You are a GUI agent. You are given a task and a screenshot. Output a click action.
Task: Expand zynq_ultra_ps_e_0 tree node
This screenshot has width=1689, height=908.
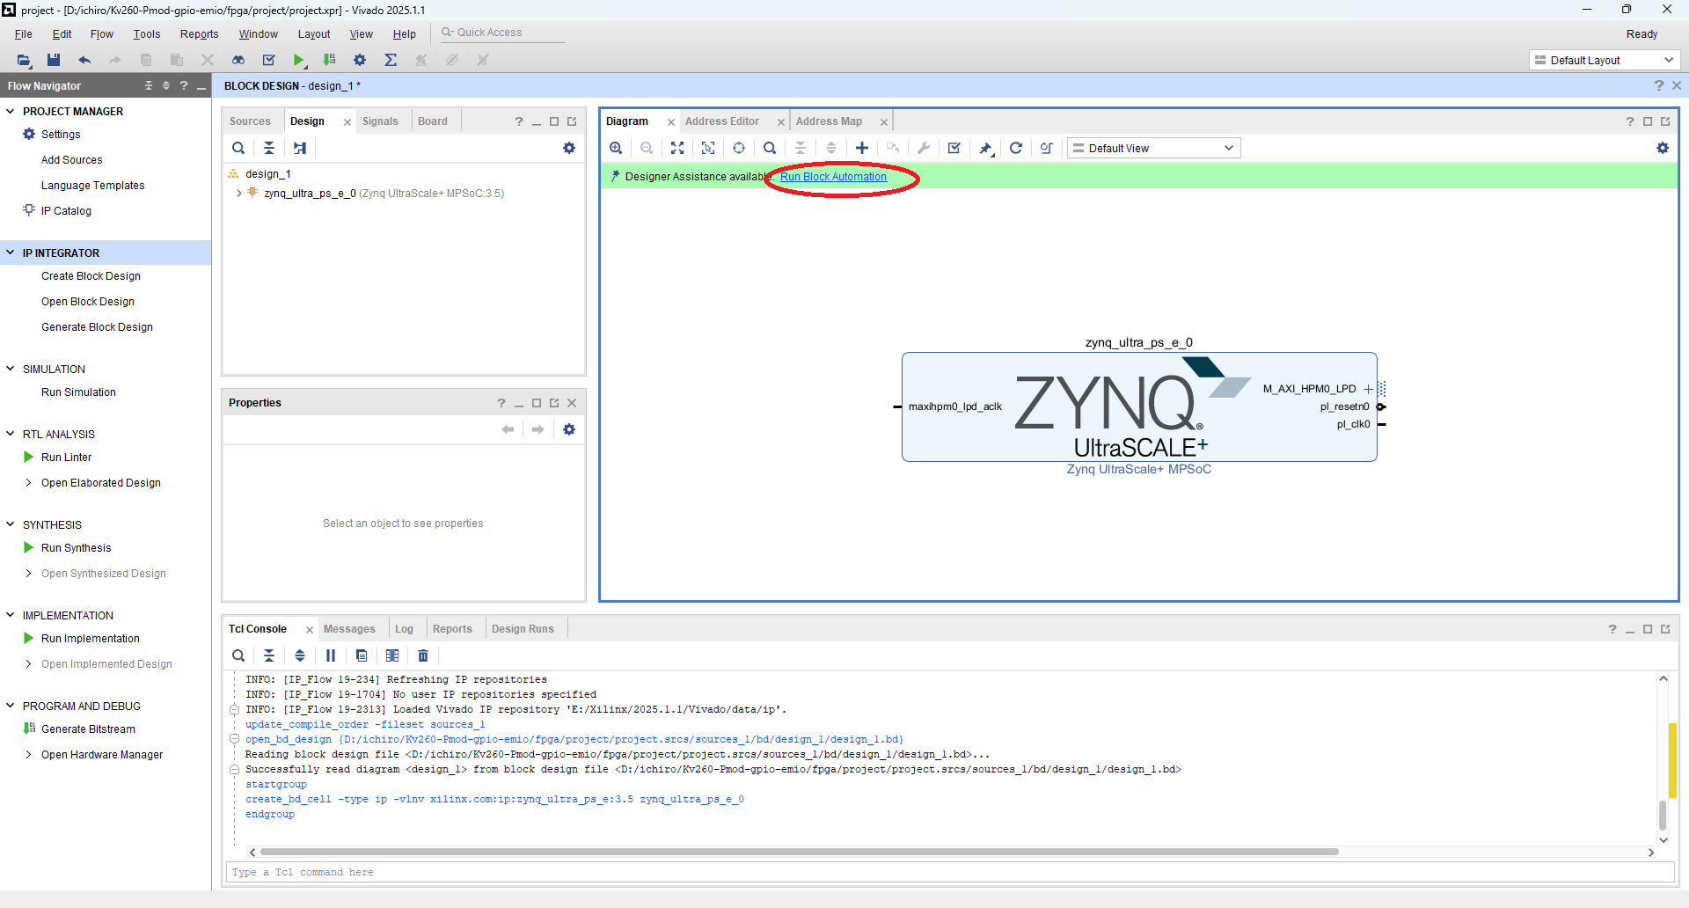[x=238, y=194]
